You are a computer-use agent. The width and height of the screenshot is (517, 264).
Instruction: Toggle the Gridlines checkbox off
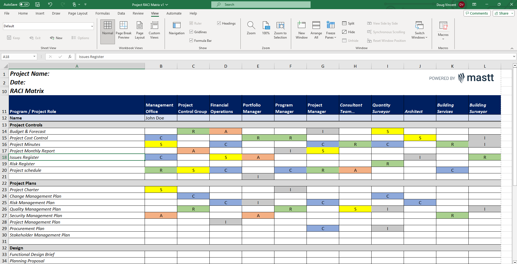(x=191, y=32)
